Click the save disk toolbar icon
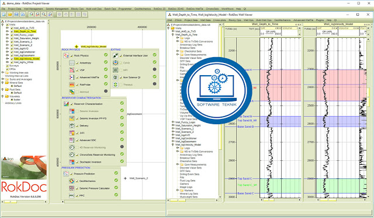This screenshot has width=374, height=218. [x=16, y=15]
